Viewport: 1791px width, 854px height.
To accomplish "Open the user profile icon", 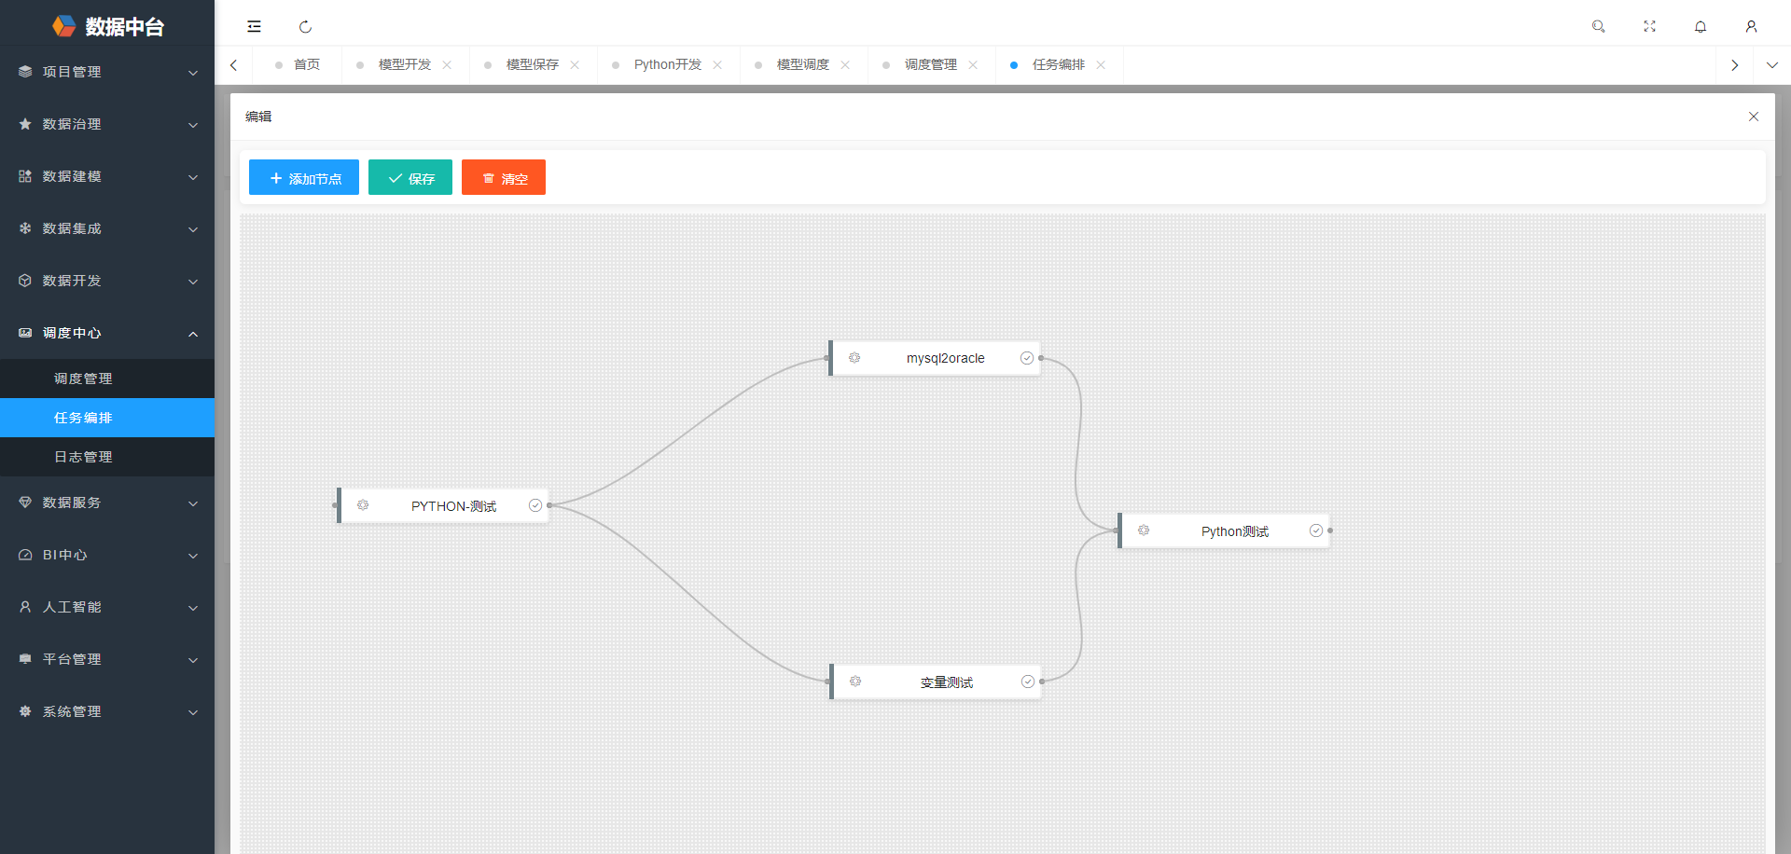I will tap(1751, 26).
